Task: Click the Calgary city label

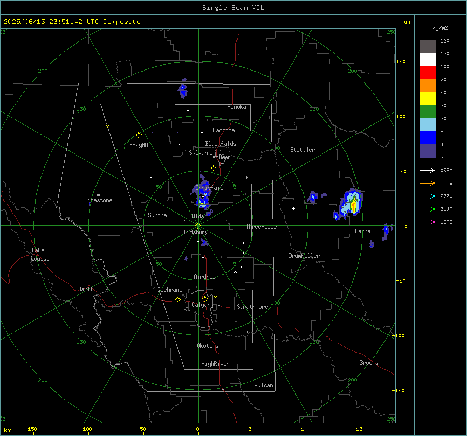Action: 202,305
